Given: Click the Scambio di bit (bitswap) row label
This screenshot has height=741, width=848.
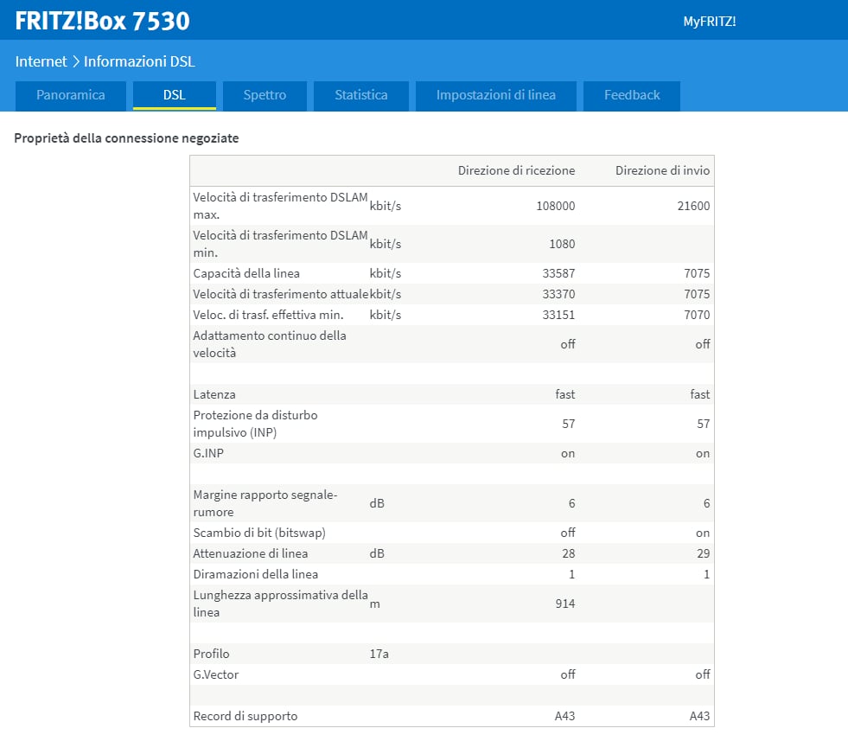Looking at the screenshot, I should pos(259,533).
